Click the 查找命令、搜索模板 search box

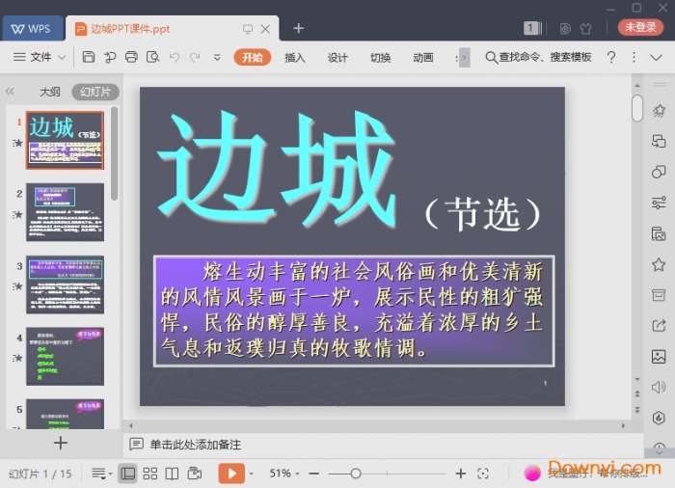pos(538,57)
